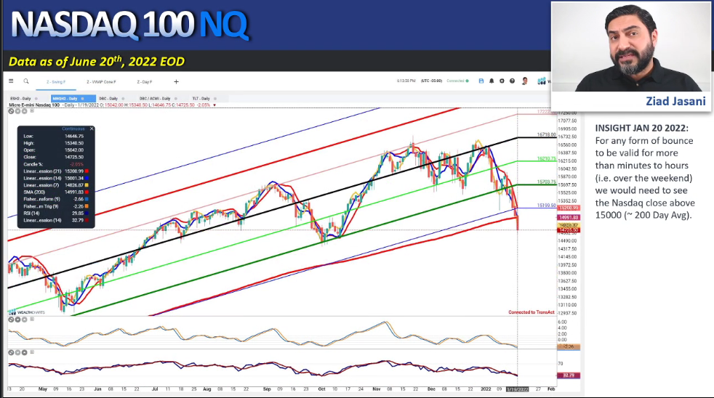Click the 16718.00 black line label

tap(546, 134)
